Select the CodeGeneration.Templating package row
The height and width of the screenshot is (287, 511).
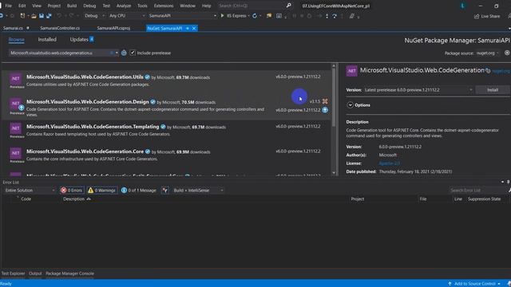coord(166,130)
